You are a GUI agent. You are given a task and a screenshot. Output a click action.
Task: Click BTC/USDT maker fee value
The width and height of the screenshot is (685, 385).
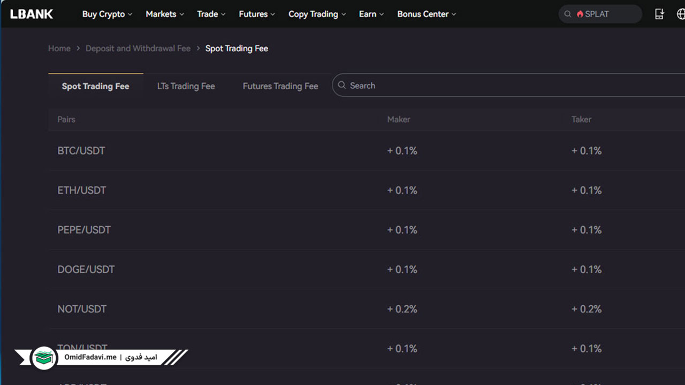[402, 151]
